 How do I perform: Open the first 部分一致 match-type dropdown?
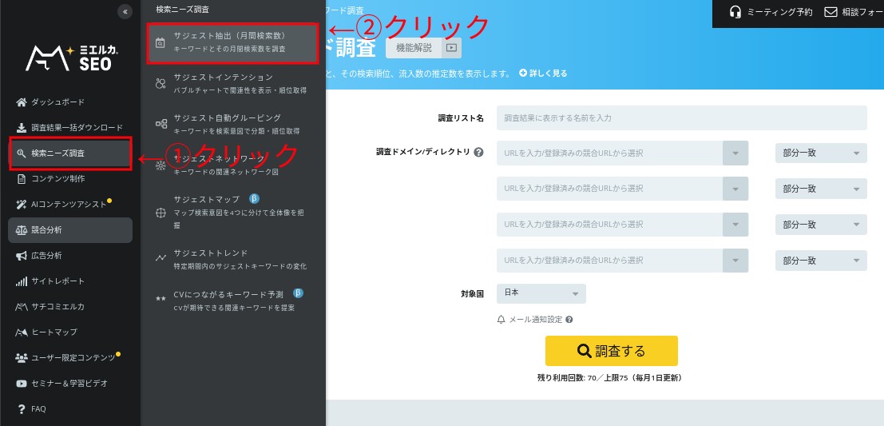pos(820,153)
